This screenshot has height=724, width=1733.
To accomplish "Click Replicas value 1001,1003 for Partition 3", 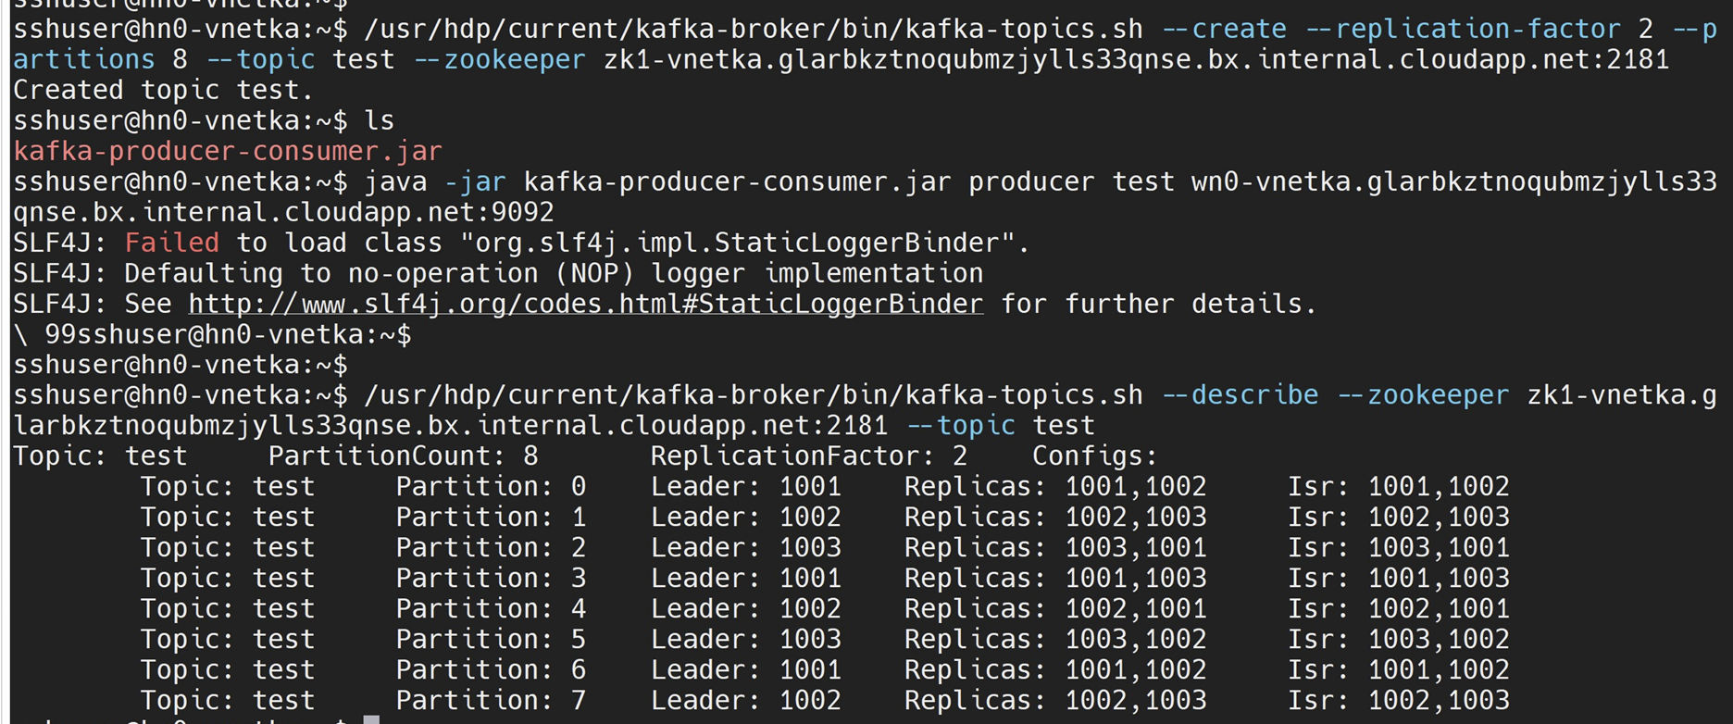I will tap(1135, 579).
